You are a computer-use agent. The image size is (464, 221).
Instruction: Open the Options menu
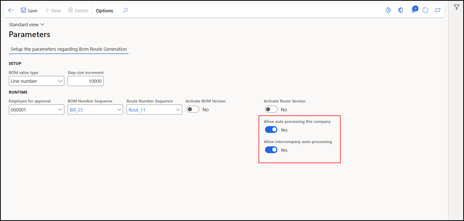click(x=104, y=11)
